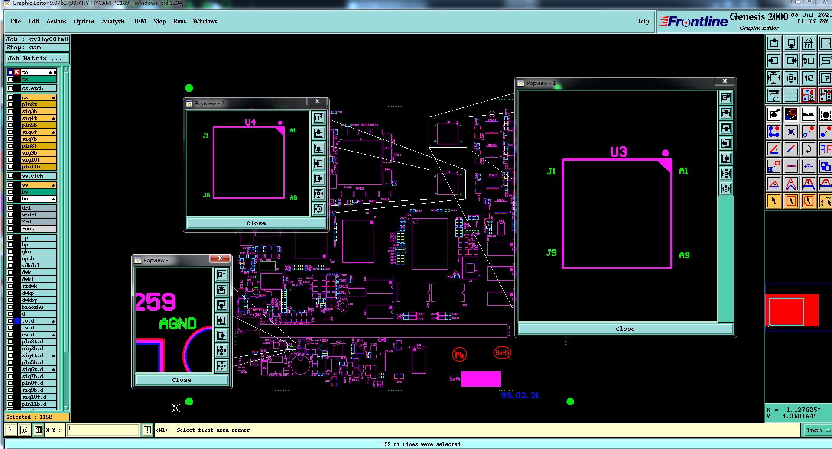Toggle checkbox for layer sig7b
The height and width of the screenshot is (449, 832).
[x=10, y=139]
